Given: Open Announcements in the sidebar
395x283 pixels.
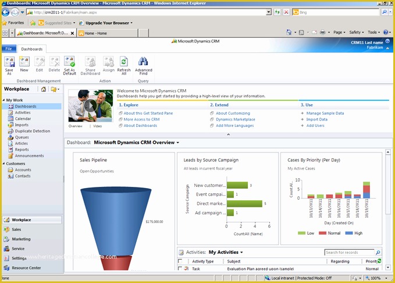Looking at the screenshot, I should coord(29,155).
